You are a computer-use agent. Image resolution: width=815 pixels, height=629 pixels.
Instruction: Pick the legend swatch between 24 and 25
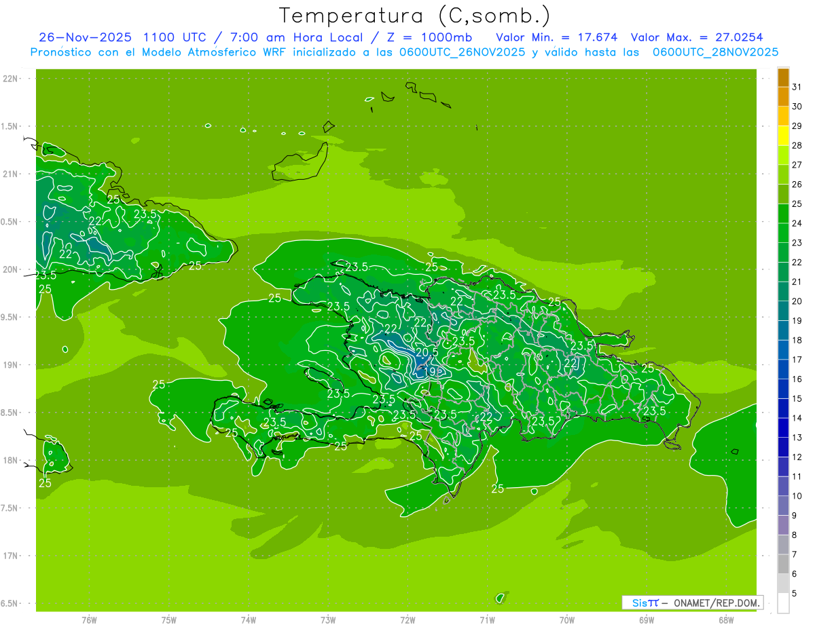pos(783,214)
